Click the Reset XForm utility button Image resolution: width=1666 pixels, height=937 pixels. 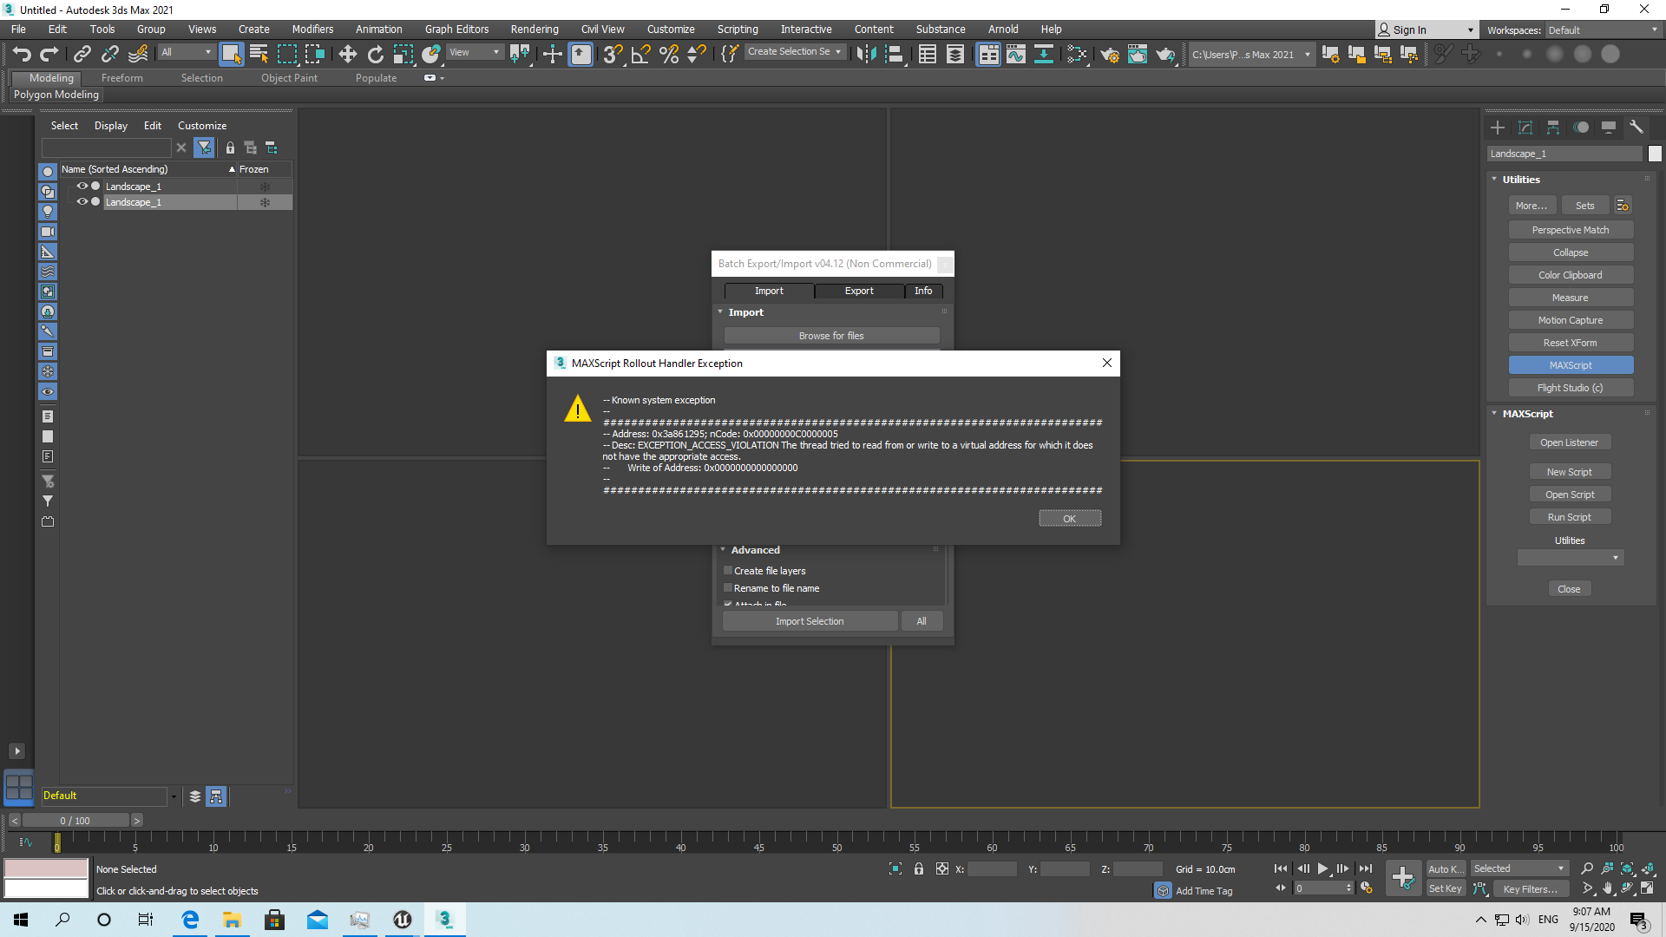pyautogui.click(x=1571, y=343)
